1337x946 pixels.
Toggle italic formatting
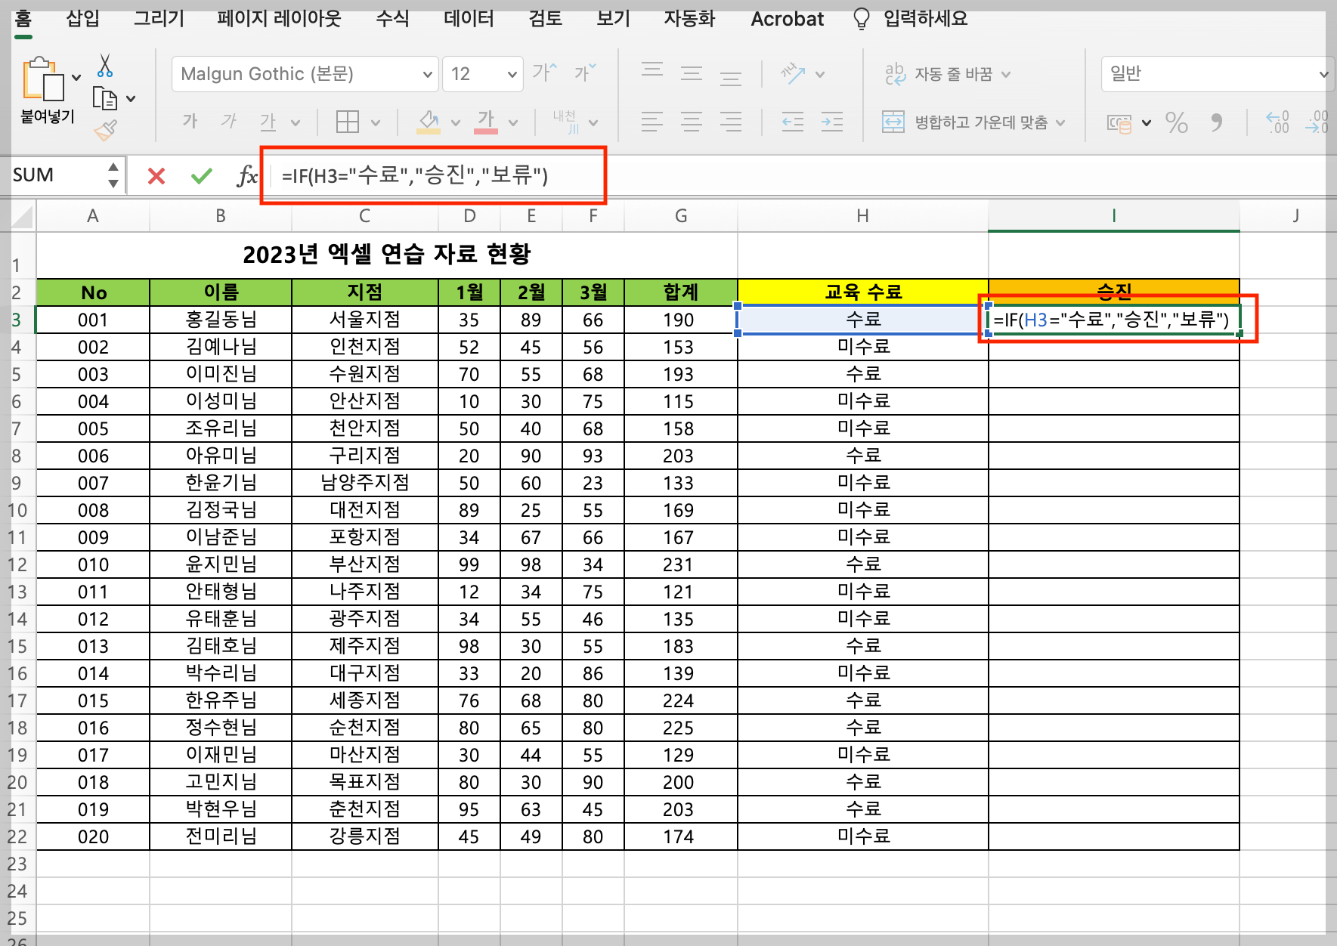227,121
